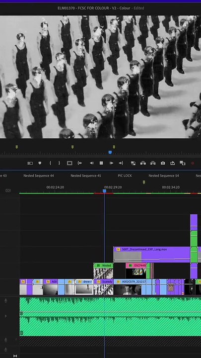Toggle proxies button in program monitor
This screenshot has height=358, width=201.
coord(30,163)
